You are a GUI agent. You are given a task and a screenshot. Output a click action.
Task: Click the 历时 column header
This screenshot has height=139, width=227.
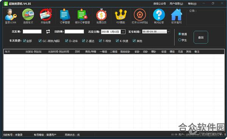coord(77,52)
